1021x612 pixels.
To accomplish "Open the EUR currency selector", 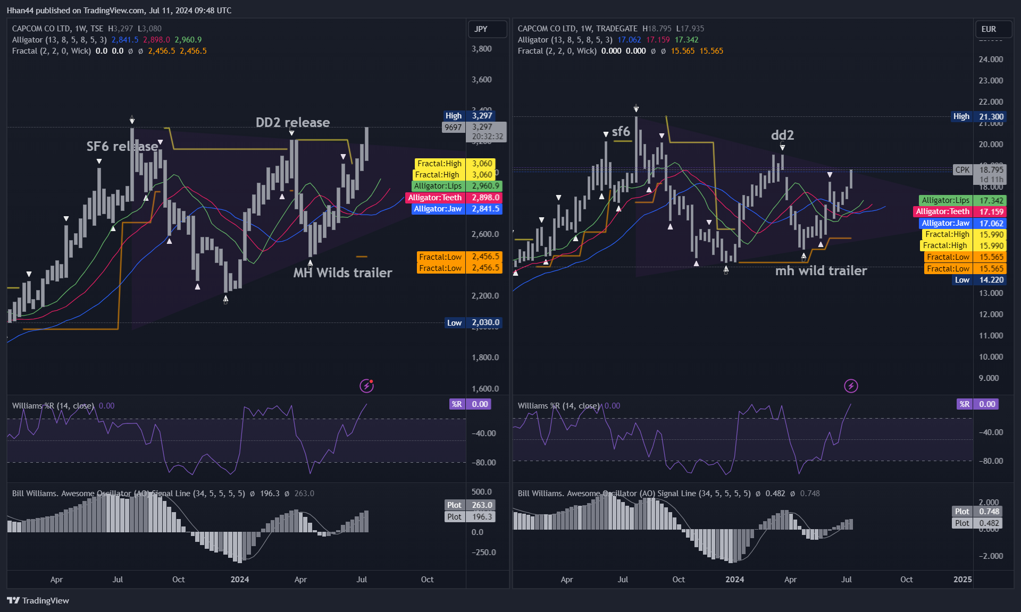I will (994, 29).
